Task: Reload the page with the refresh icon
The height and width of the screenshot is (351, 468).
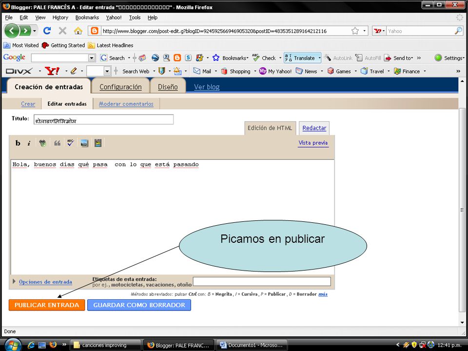Action: tap(47, 31)
